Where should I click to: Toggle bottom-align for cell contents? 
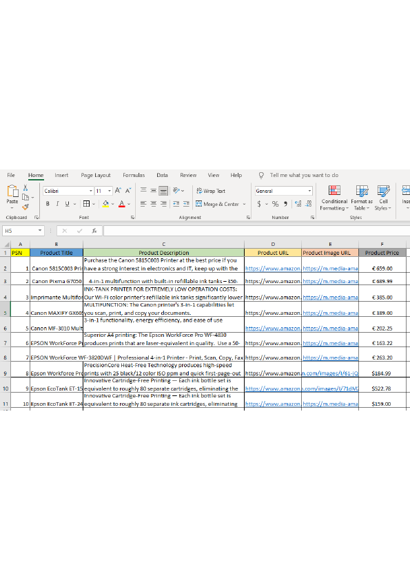[x=163, y=191]
